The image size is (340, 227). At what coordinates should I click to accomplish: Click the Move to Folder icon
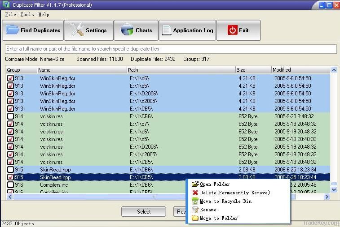coord(195,218)
